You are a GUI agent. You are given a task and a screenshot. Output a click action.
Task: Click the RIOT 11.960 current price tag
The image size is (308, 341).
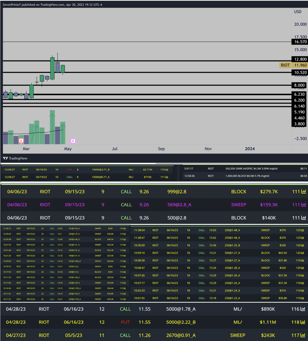click(293, 65)
